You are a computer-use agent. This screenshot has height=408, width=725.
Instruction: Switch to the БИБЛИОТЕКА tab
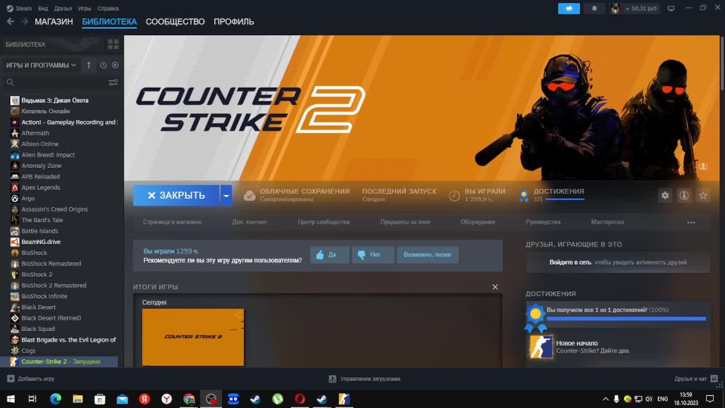(109, 22)
